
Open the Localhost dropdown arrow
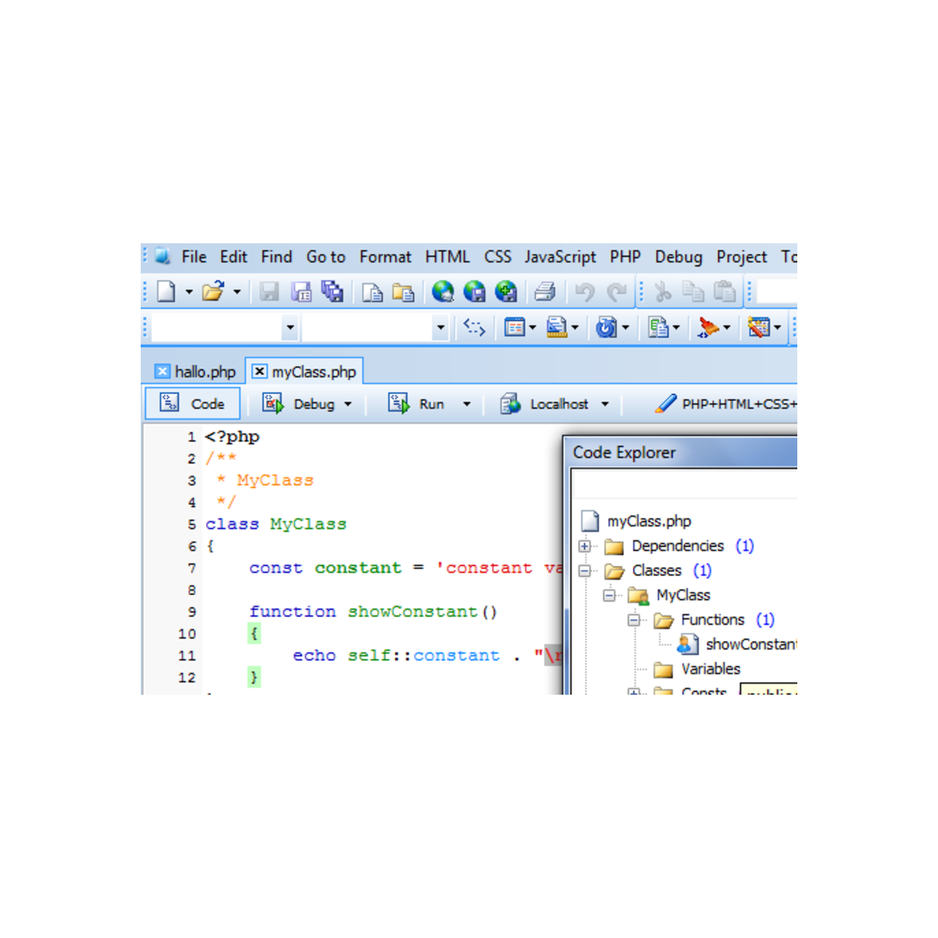[605, 404]
